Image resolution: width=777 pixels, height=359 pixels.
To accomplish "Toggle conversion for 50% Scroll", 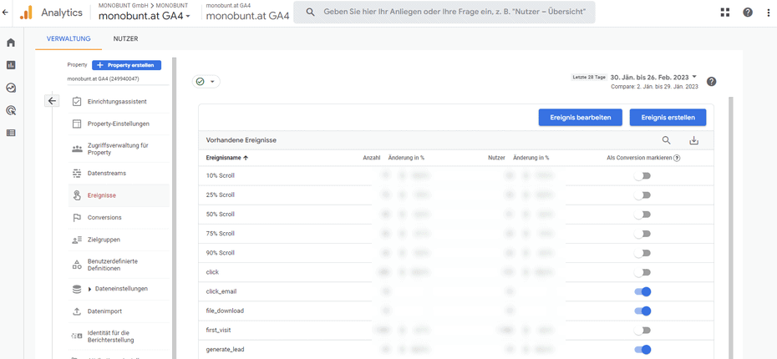I will (642, 215).
